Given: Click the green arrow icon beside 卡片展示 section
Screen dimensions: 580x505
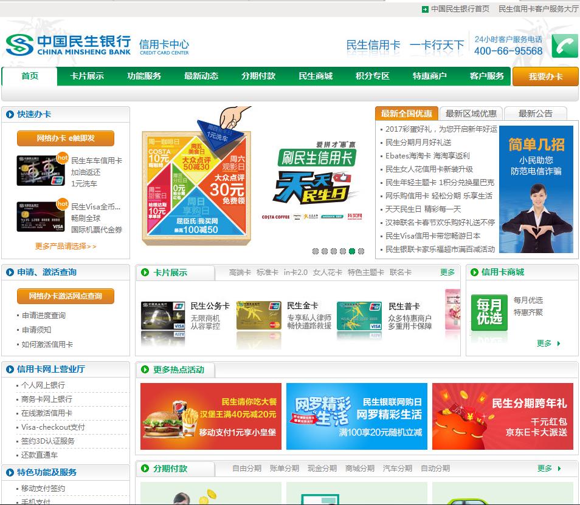Looking at the screenshot, I should coord(145,273).
